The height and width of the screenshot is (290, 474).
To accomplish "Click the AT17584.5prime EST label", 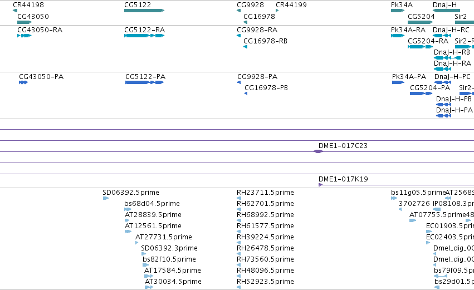I will click(172, 271).
